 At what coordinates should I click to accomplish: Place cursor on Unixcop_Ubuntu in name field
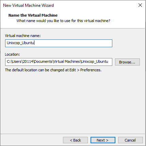pyautogui.click(x=20, y=43)
